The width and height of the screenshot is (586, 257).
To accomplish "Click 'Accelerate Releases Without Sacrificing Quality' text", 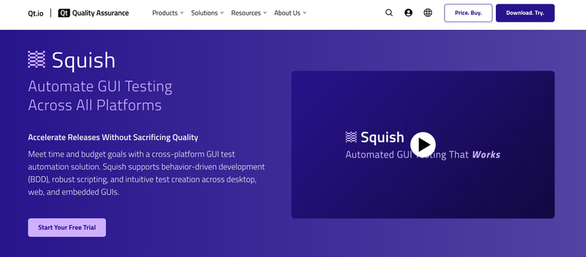I will 113,137.
